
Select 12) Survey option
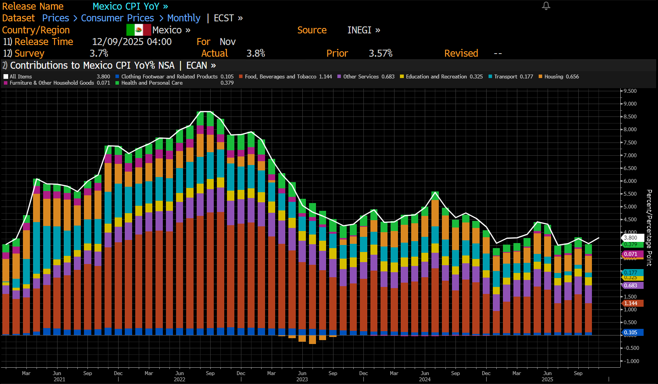point(24,53)
